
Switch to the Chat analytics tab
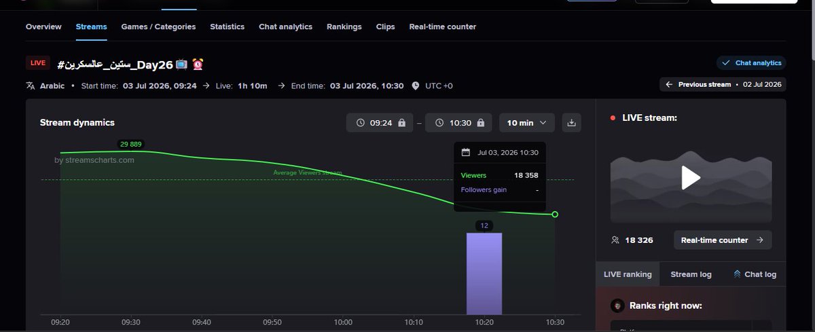coord(285,27)
